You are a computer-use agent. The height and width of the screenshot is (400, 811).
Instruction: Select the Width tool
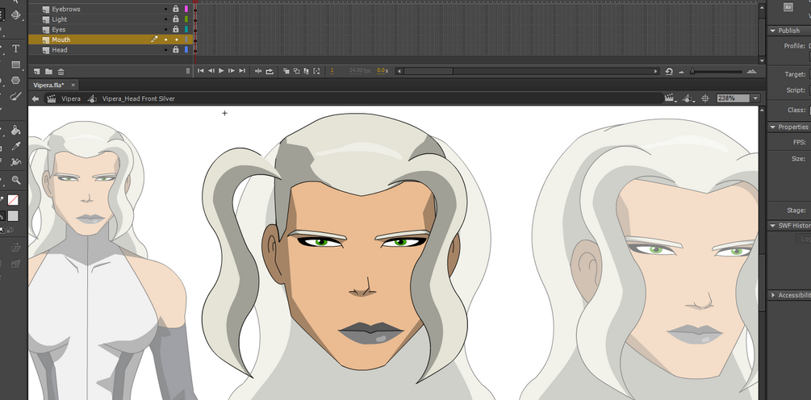pyautogui.click(x=16, y=162)
